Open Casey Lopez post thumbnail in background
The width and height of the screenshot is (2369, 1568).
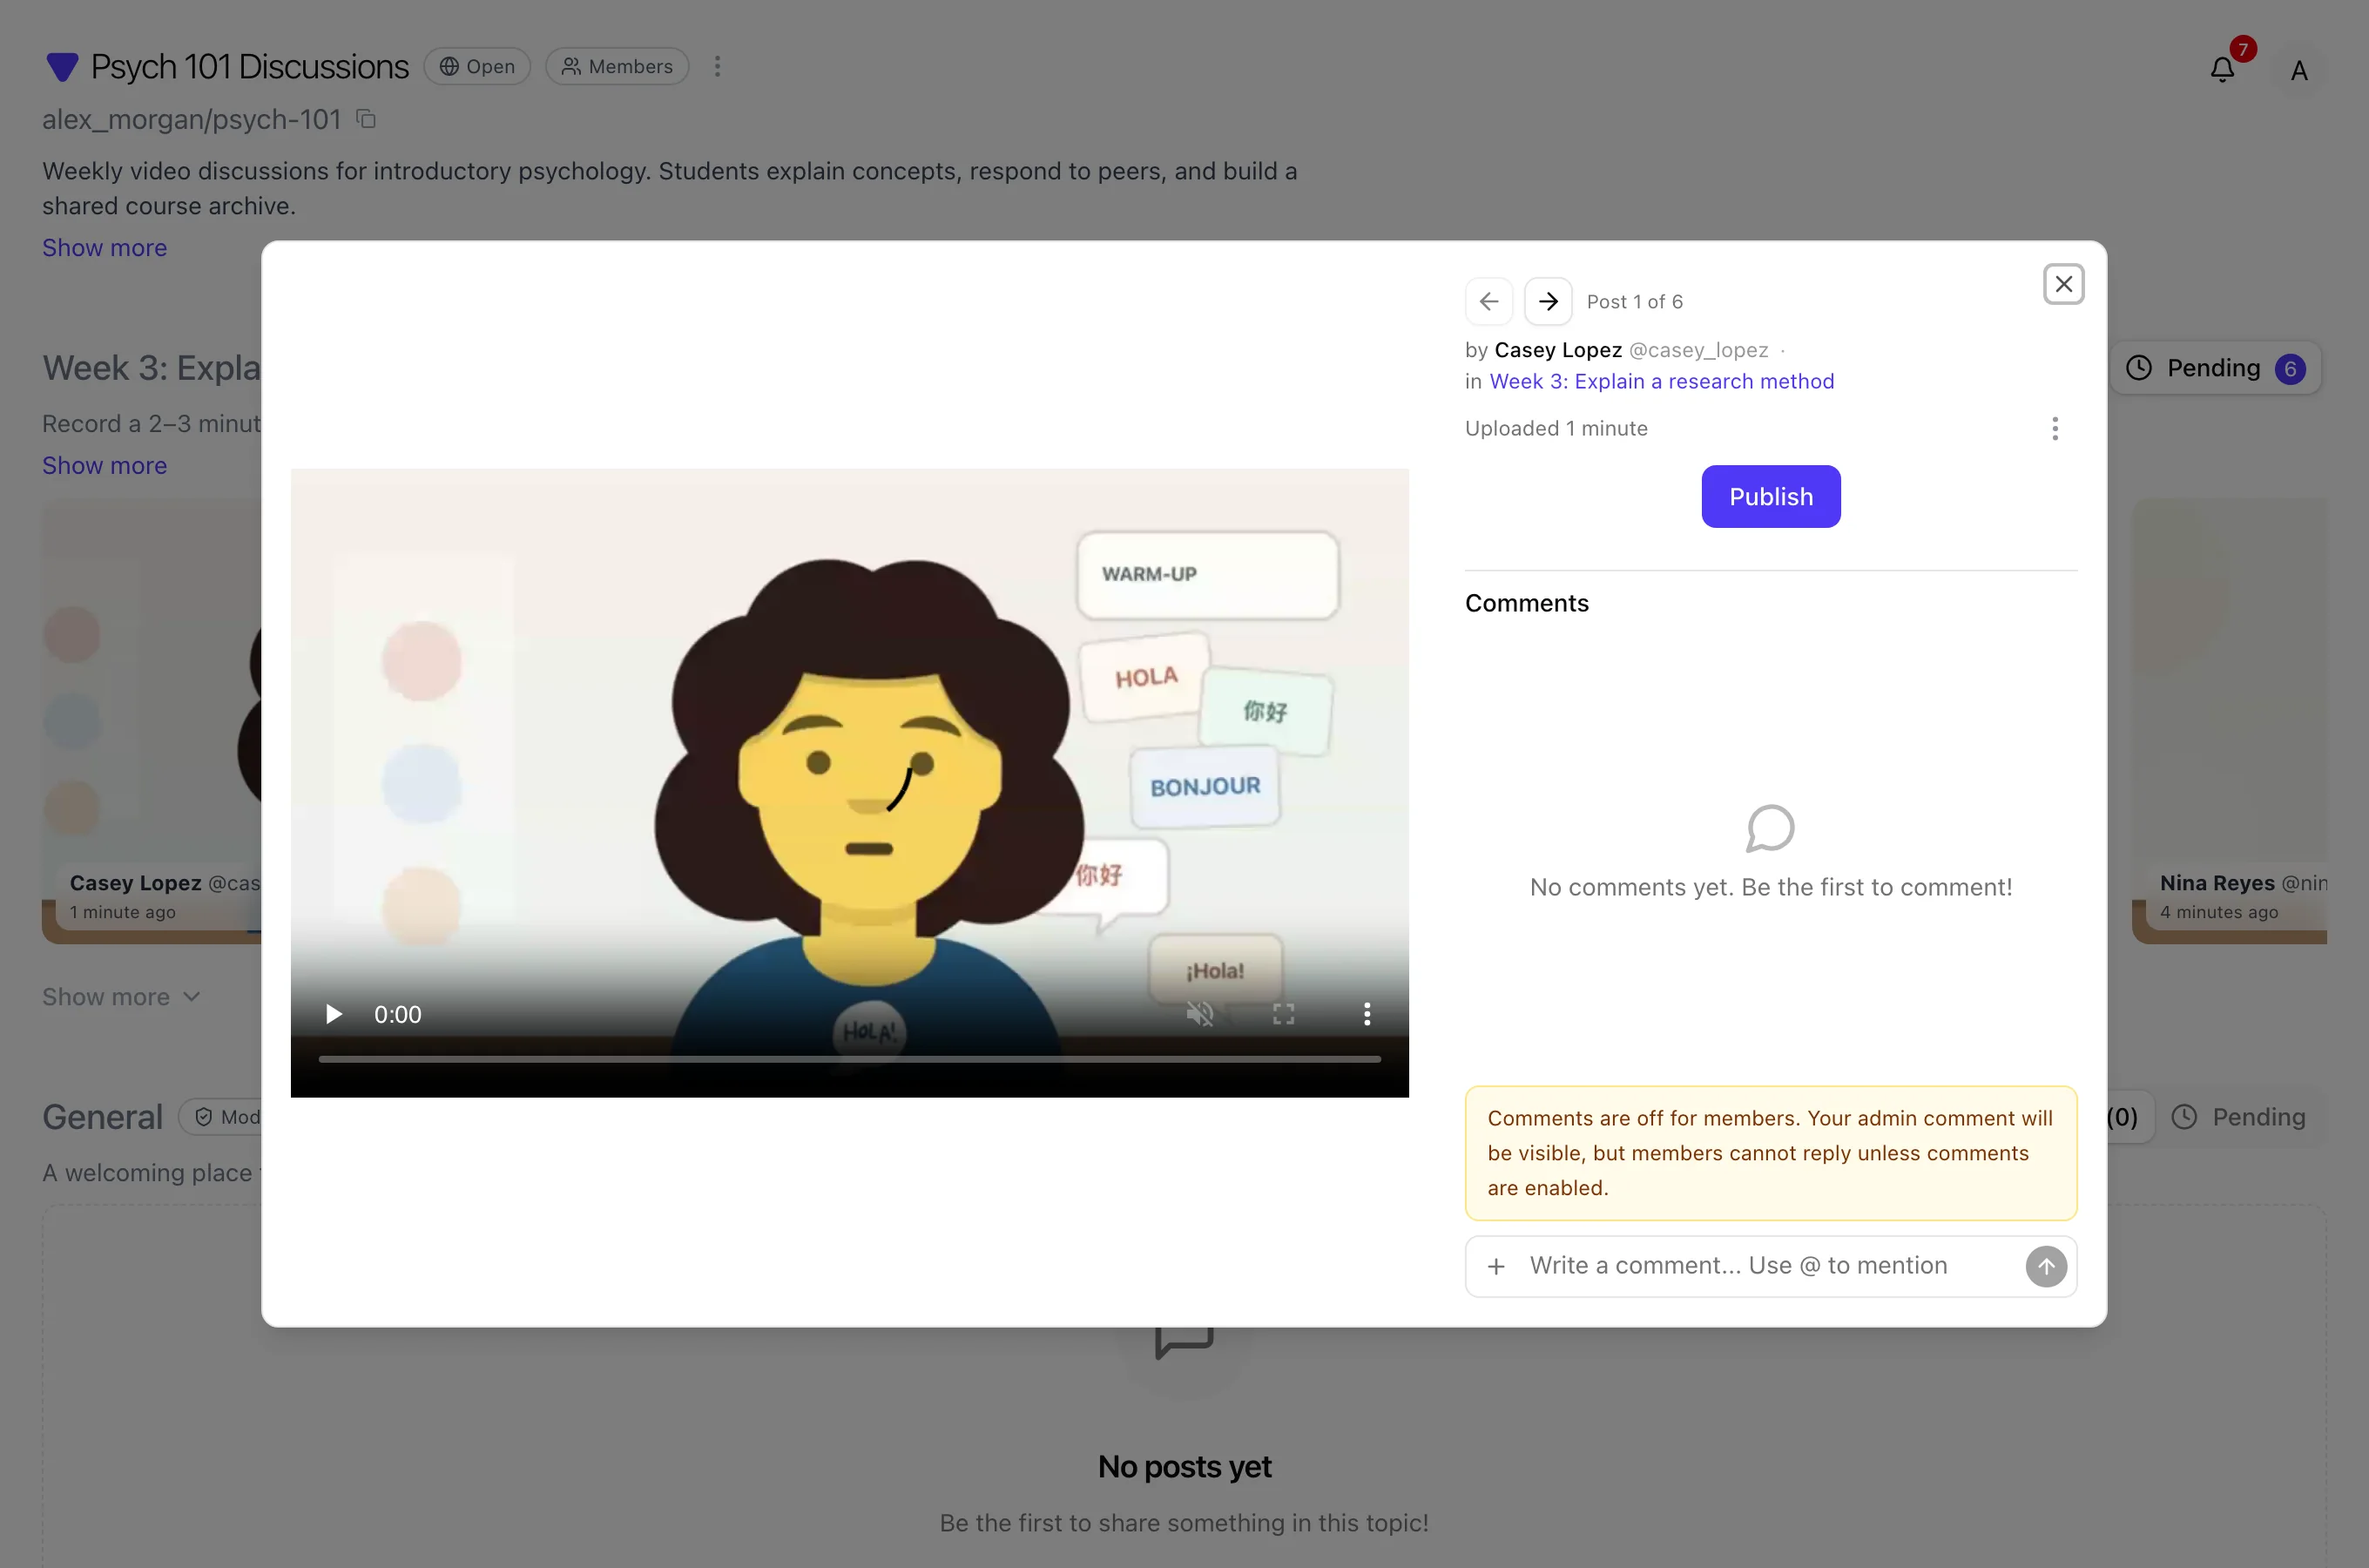click(151, 721)
